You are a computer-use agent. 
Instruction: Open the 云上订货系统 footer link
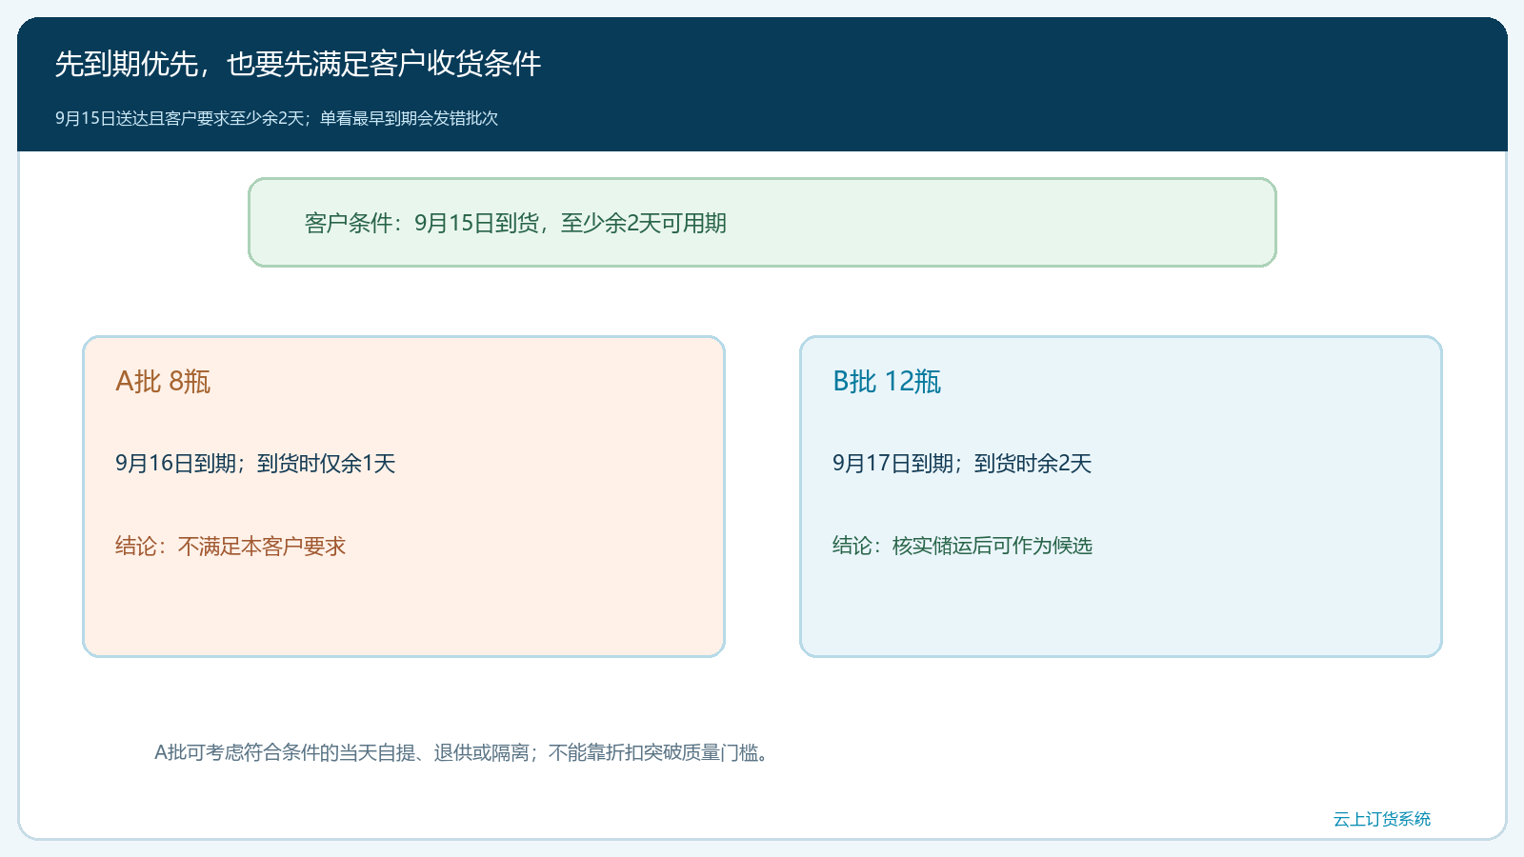point(1382,819)
